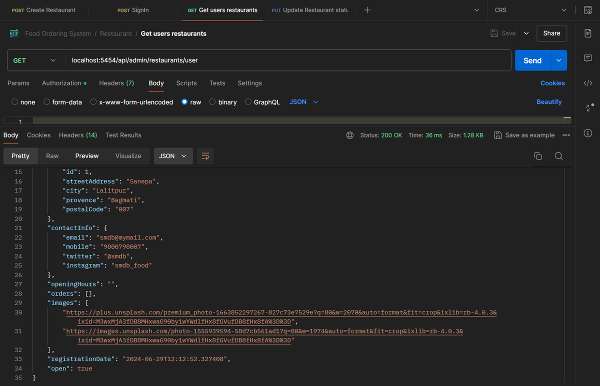Open the documentation panel icon
Image resolution: width=600 pixels, height=386 pixels.
click(588, 33)
